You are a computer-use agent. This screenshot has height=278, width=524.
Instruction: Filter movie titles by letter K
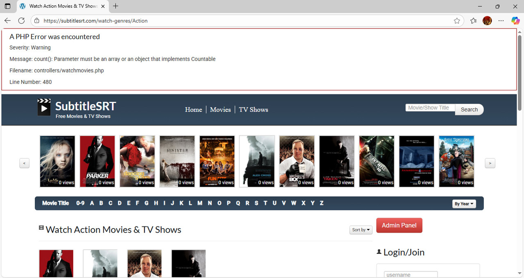[x=181, y=203]
